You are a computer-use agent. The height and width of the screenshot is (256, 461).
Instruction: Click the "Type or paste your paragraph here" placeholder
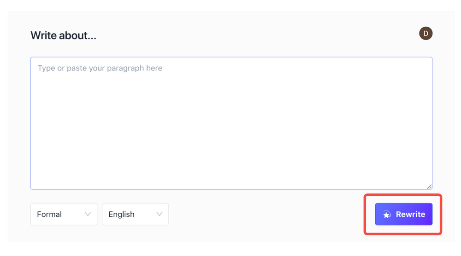[100, 68]
